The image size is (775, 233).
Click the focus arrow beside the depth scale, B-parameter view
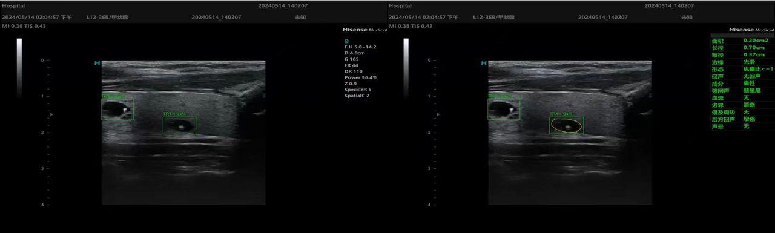click(x=51, y=114)
